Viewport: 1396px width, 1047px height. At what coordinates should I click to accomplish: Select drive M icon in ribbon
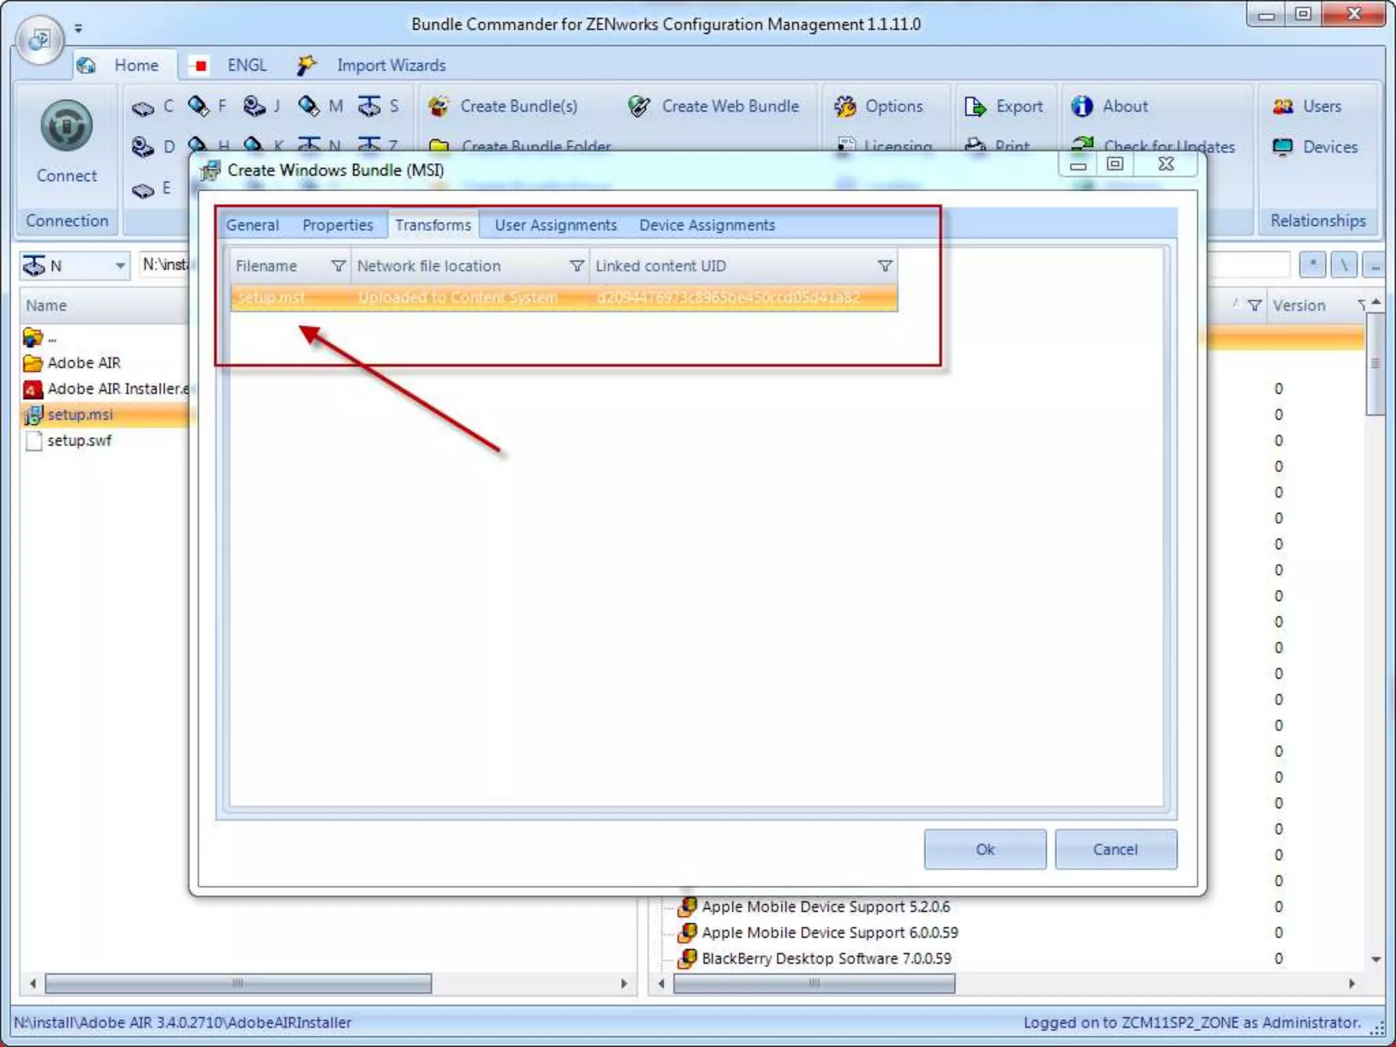[x=309, y=106]
